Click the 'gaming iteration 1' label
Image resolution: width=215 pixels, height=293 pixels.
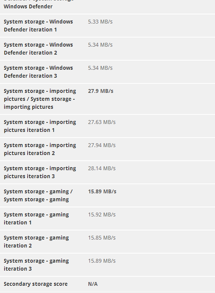coord(36,219)
